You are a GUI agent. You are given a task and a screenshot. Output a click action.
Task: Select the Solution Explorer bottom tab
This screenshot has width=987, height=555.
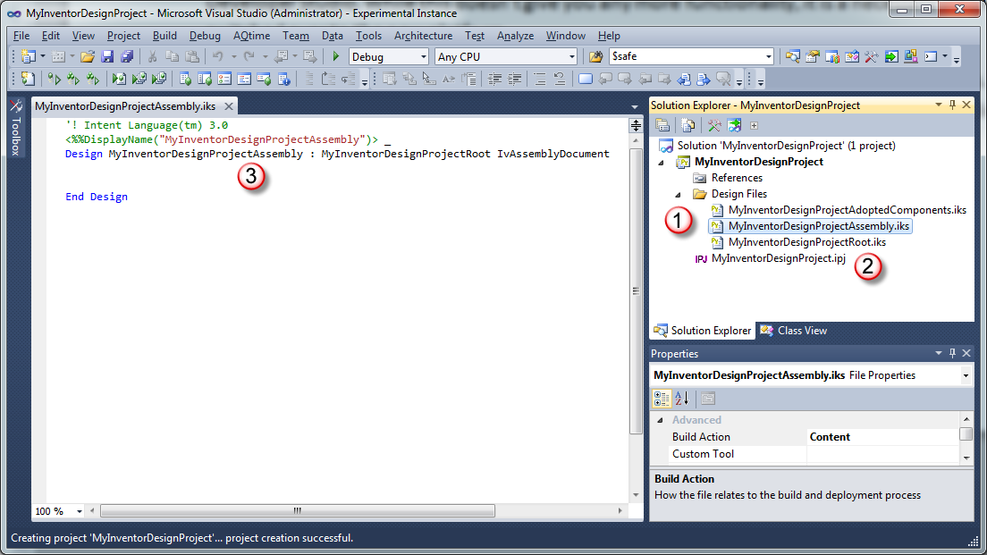[x=703, y=331]
